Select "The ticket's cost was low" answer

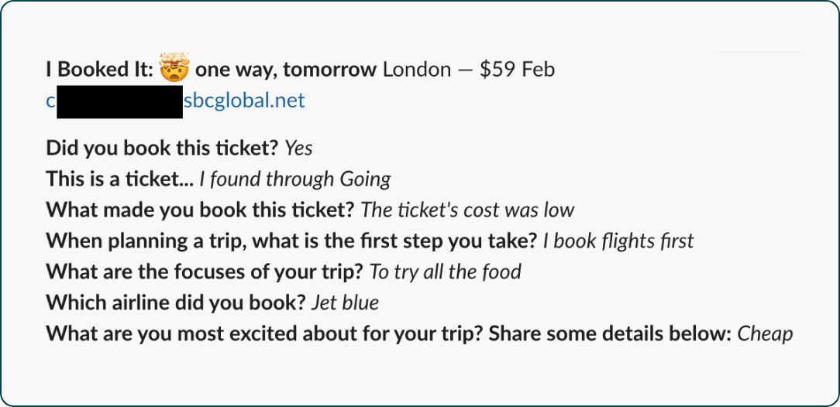tap(468, 210)
